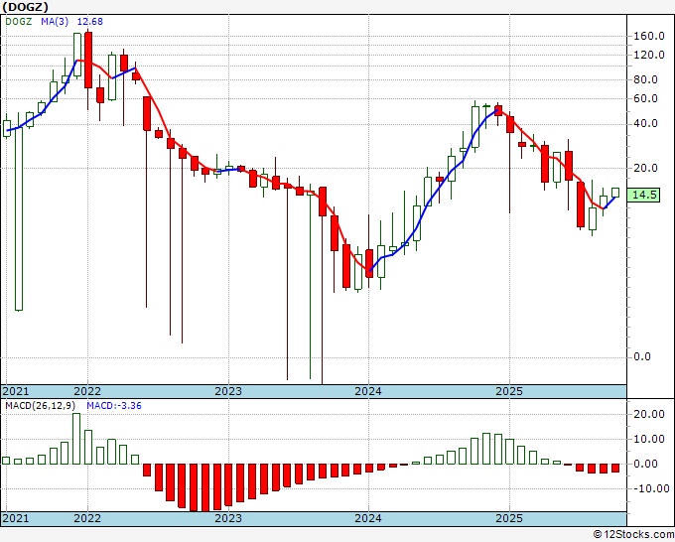Viewport: 675px width, 542px height.
Task: Click 2025 on the price chart timeline
Action: [x=509, y=391]
